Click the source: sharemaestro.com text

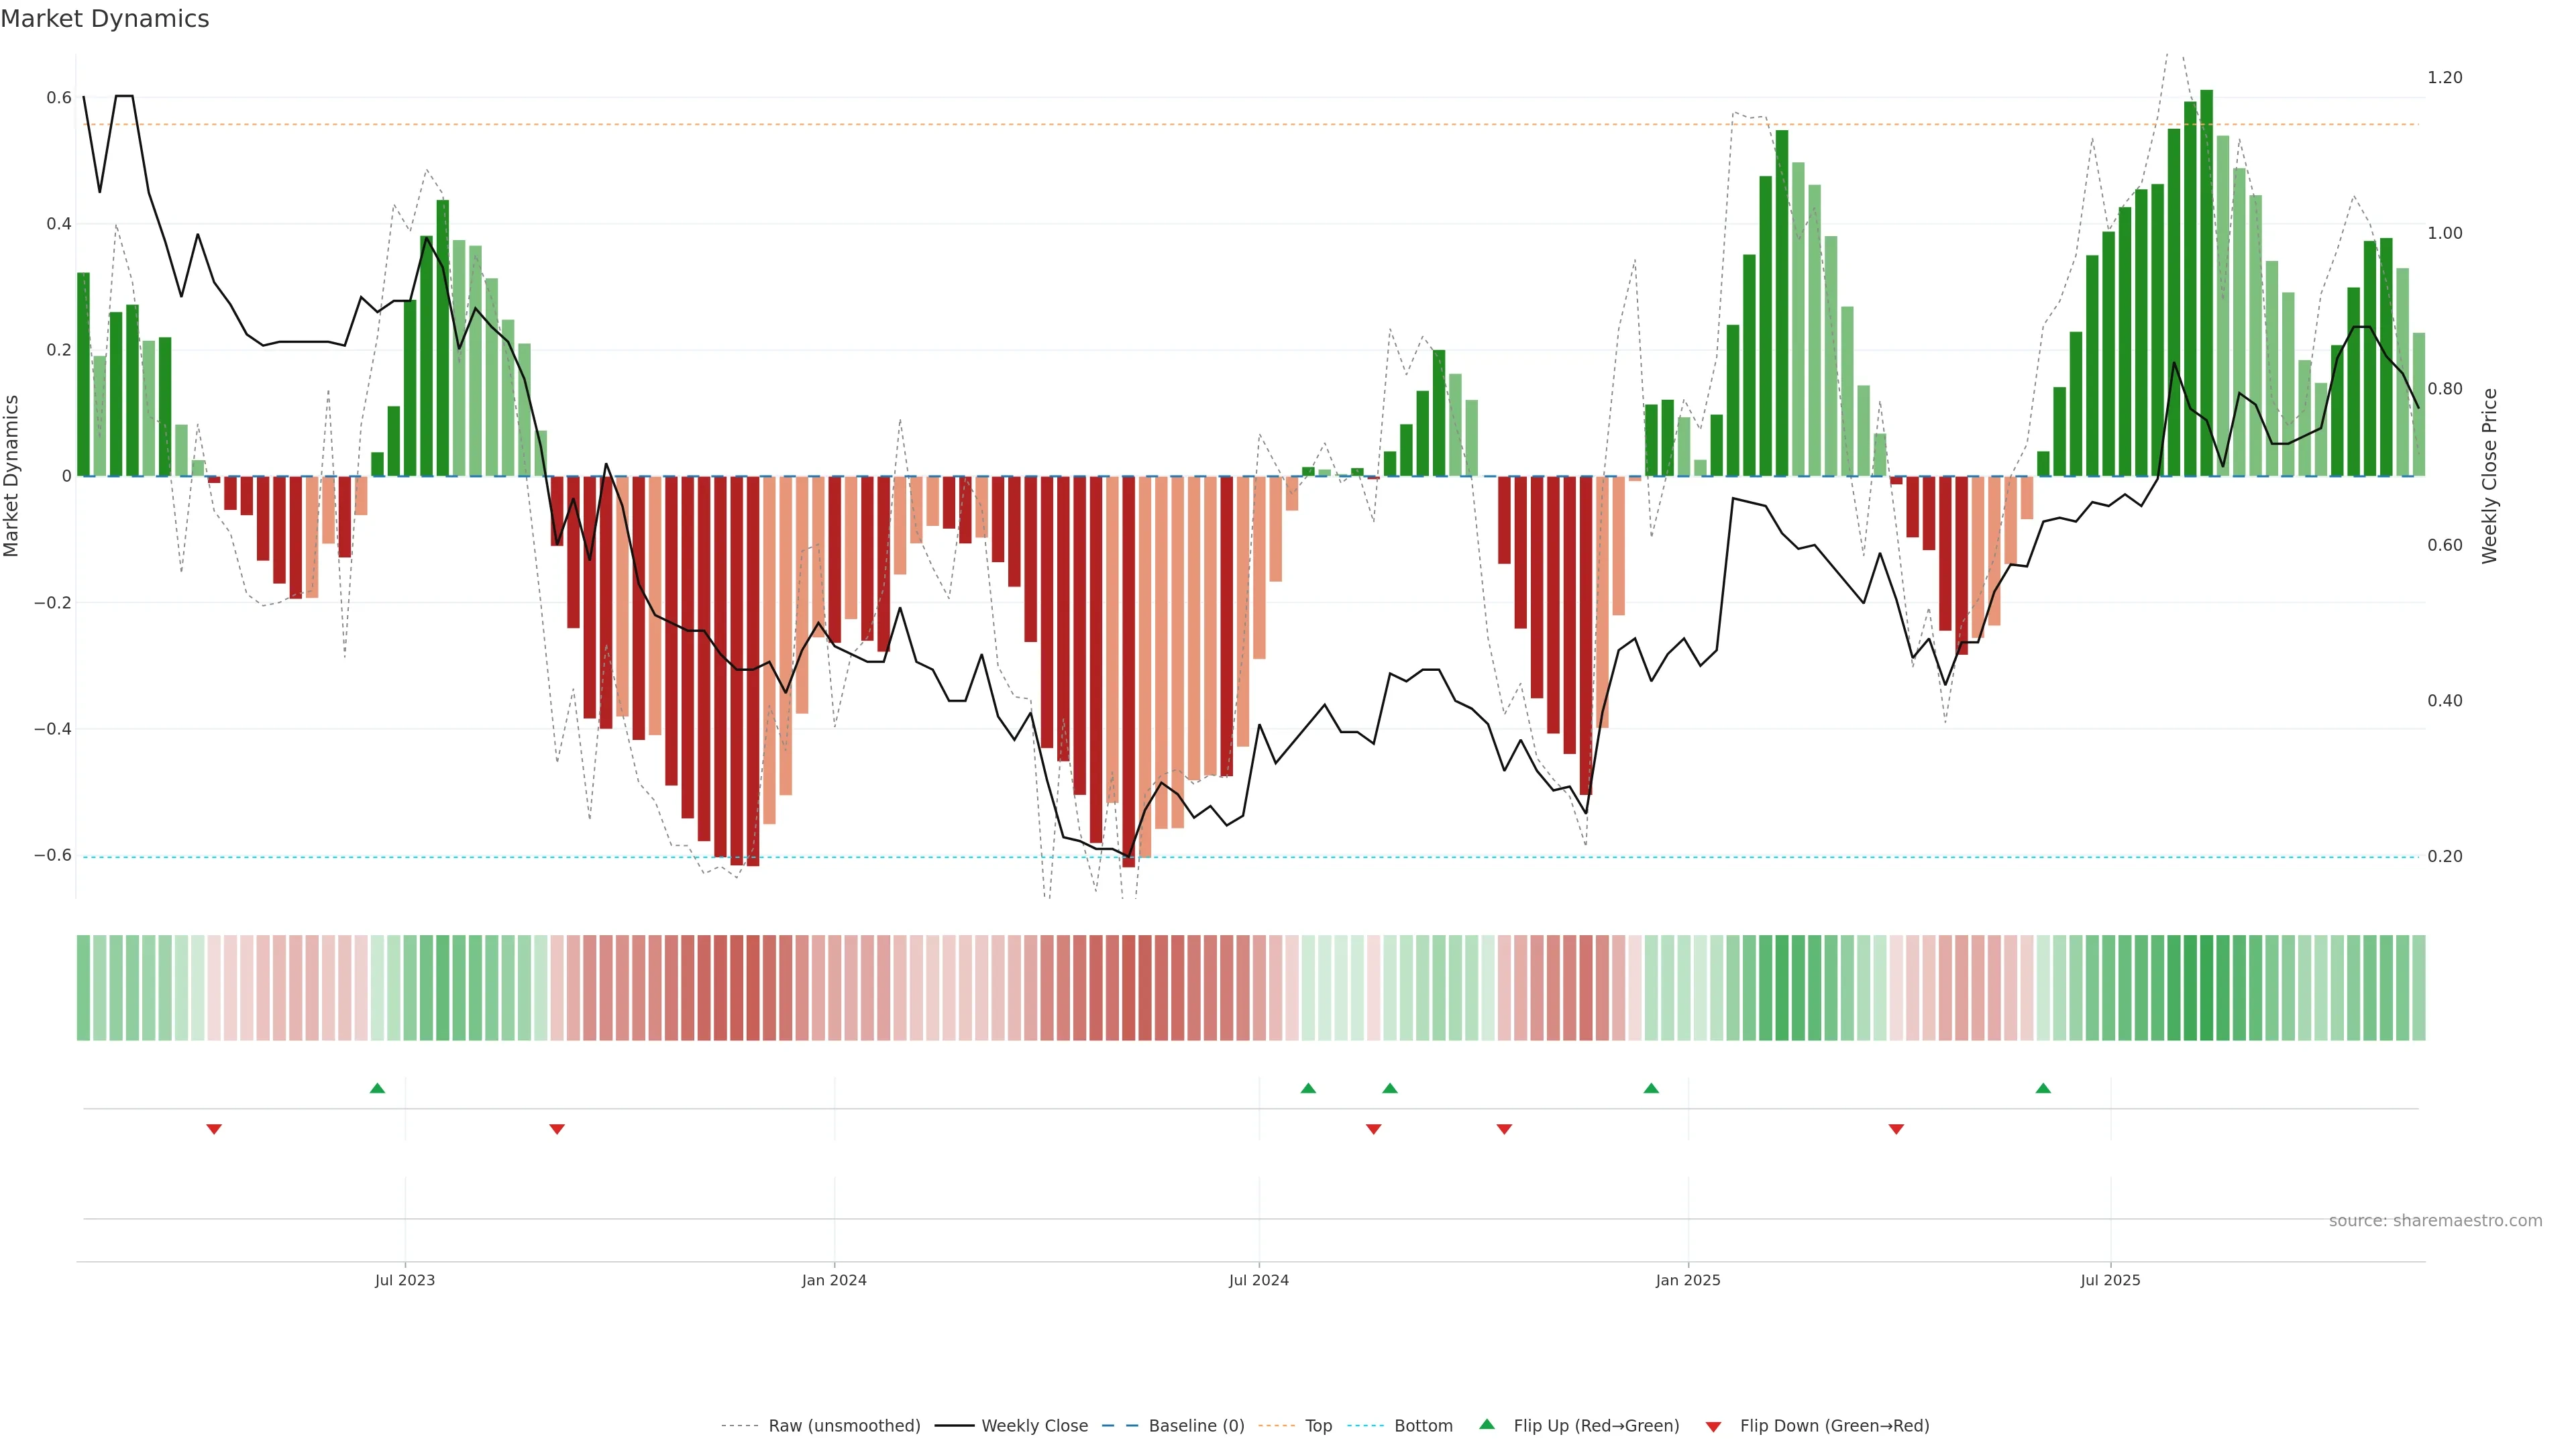pos(2435,1220)
